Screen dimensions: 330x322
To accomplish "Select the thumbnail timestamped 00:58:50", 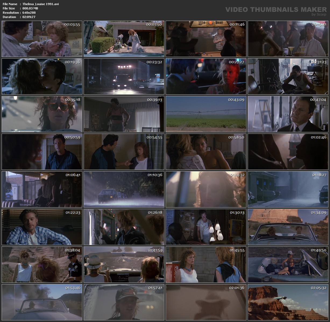I will tap(206, 152).
